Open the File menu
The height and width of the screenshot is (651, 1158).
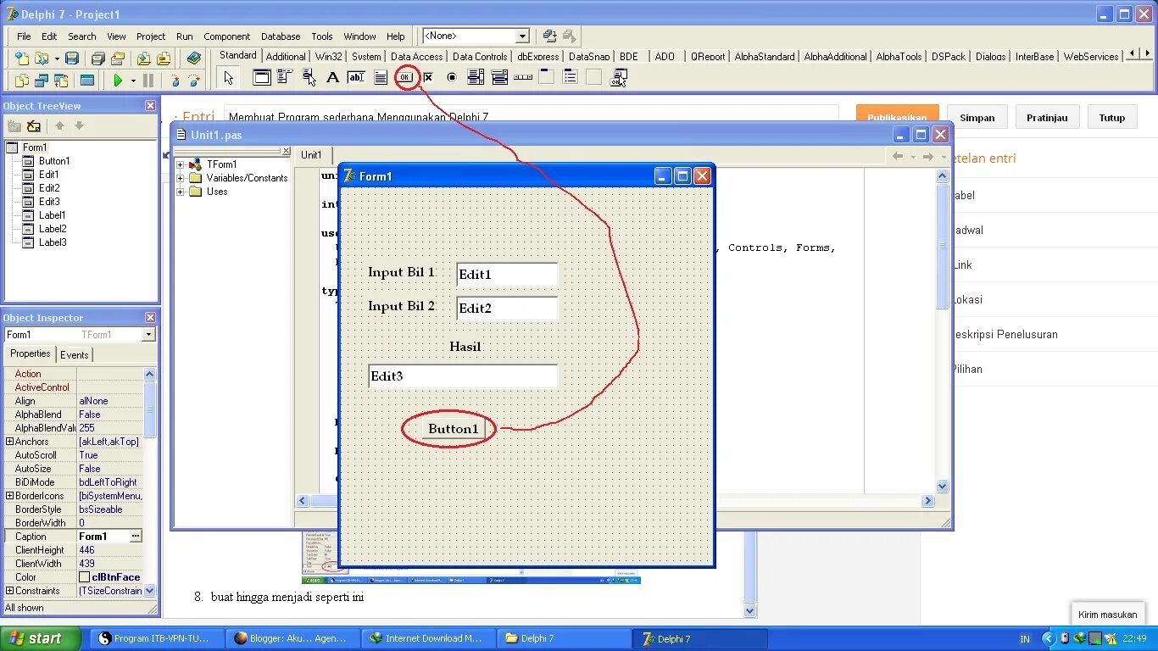point(24,36)
